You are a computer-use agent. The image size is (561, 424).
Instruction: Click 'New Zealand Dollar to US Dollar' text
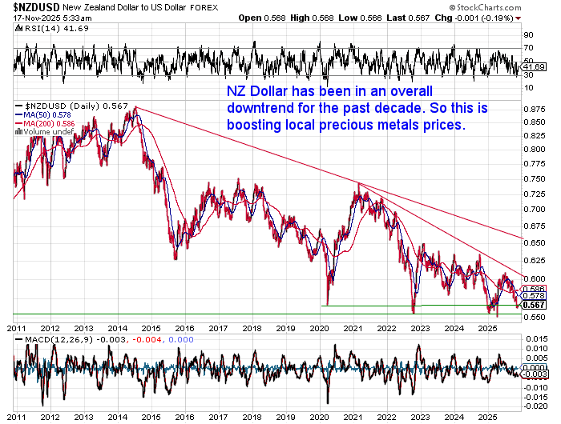point(124,7)
